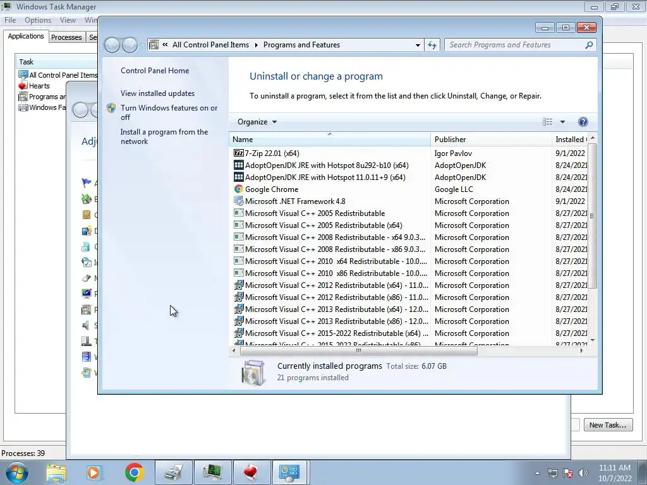
Task: Click the taskbar clock showing 11:11 AM
Action: point(615,473)
